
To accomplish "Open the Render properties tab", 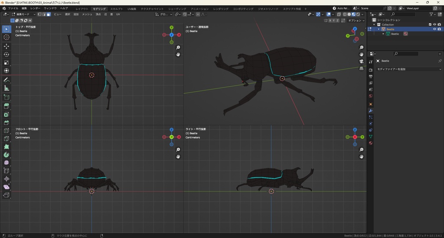I will 370,70.
